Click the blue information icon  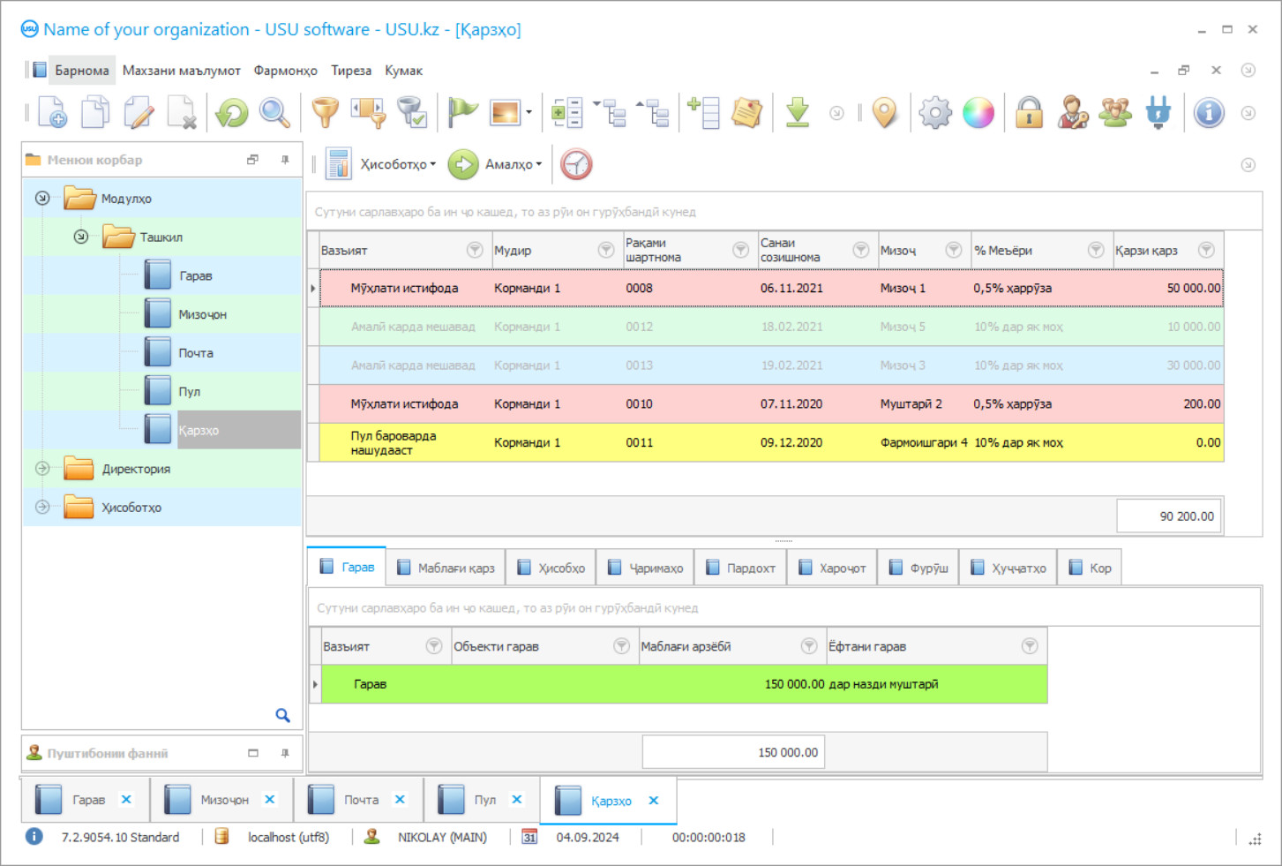tap(1208, 113)
